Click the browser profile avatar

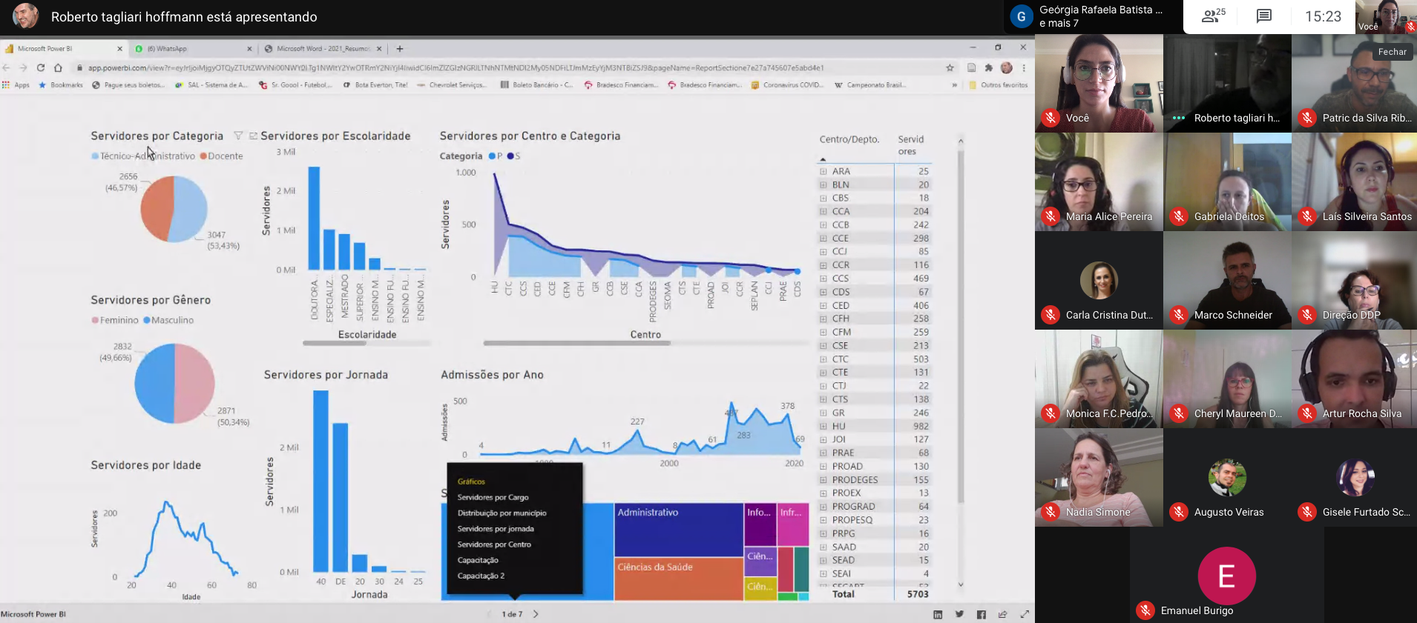(1007, 67)
